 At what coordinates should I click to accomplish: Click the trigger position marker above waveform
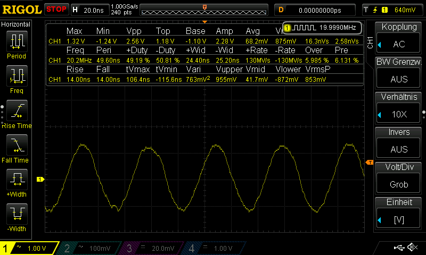click(x=204, y=22)
